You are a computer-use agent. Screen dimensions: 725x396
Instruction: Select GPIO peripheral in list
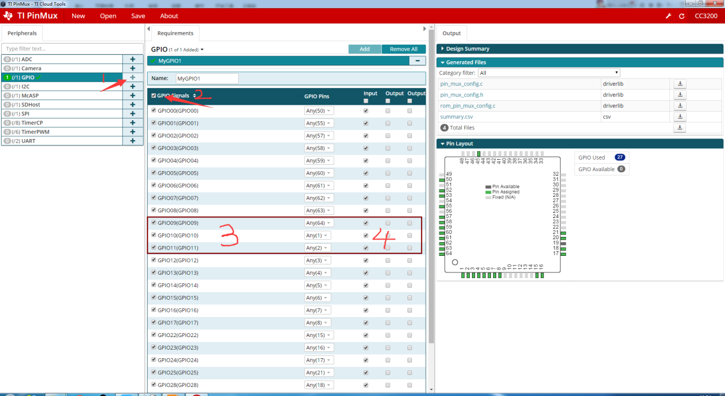coord(62,77)
